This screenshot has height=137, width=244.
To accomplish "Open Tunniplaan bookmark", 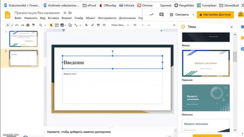I will click(x=207, y=5).
